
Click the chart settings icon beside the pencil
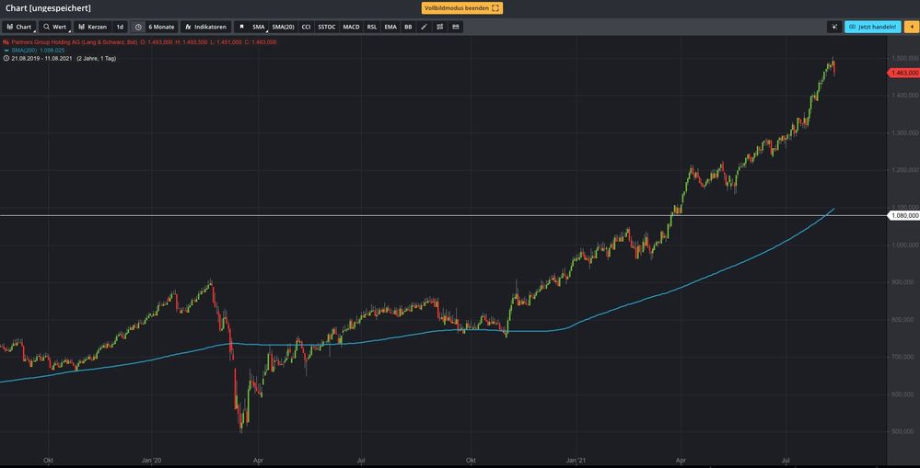[x=439, y=28]
